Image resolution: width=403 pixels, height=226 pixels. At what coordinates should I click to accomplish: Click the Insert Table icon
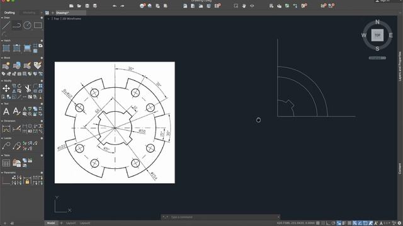[x=6, y=163]
